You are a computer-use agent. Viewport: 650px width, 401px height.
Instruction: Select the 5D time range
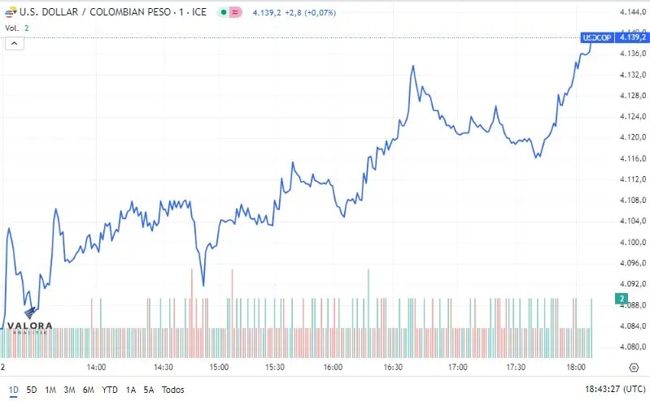pyautogui.click(x=32, y=390)
